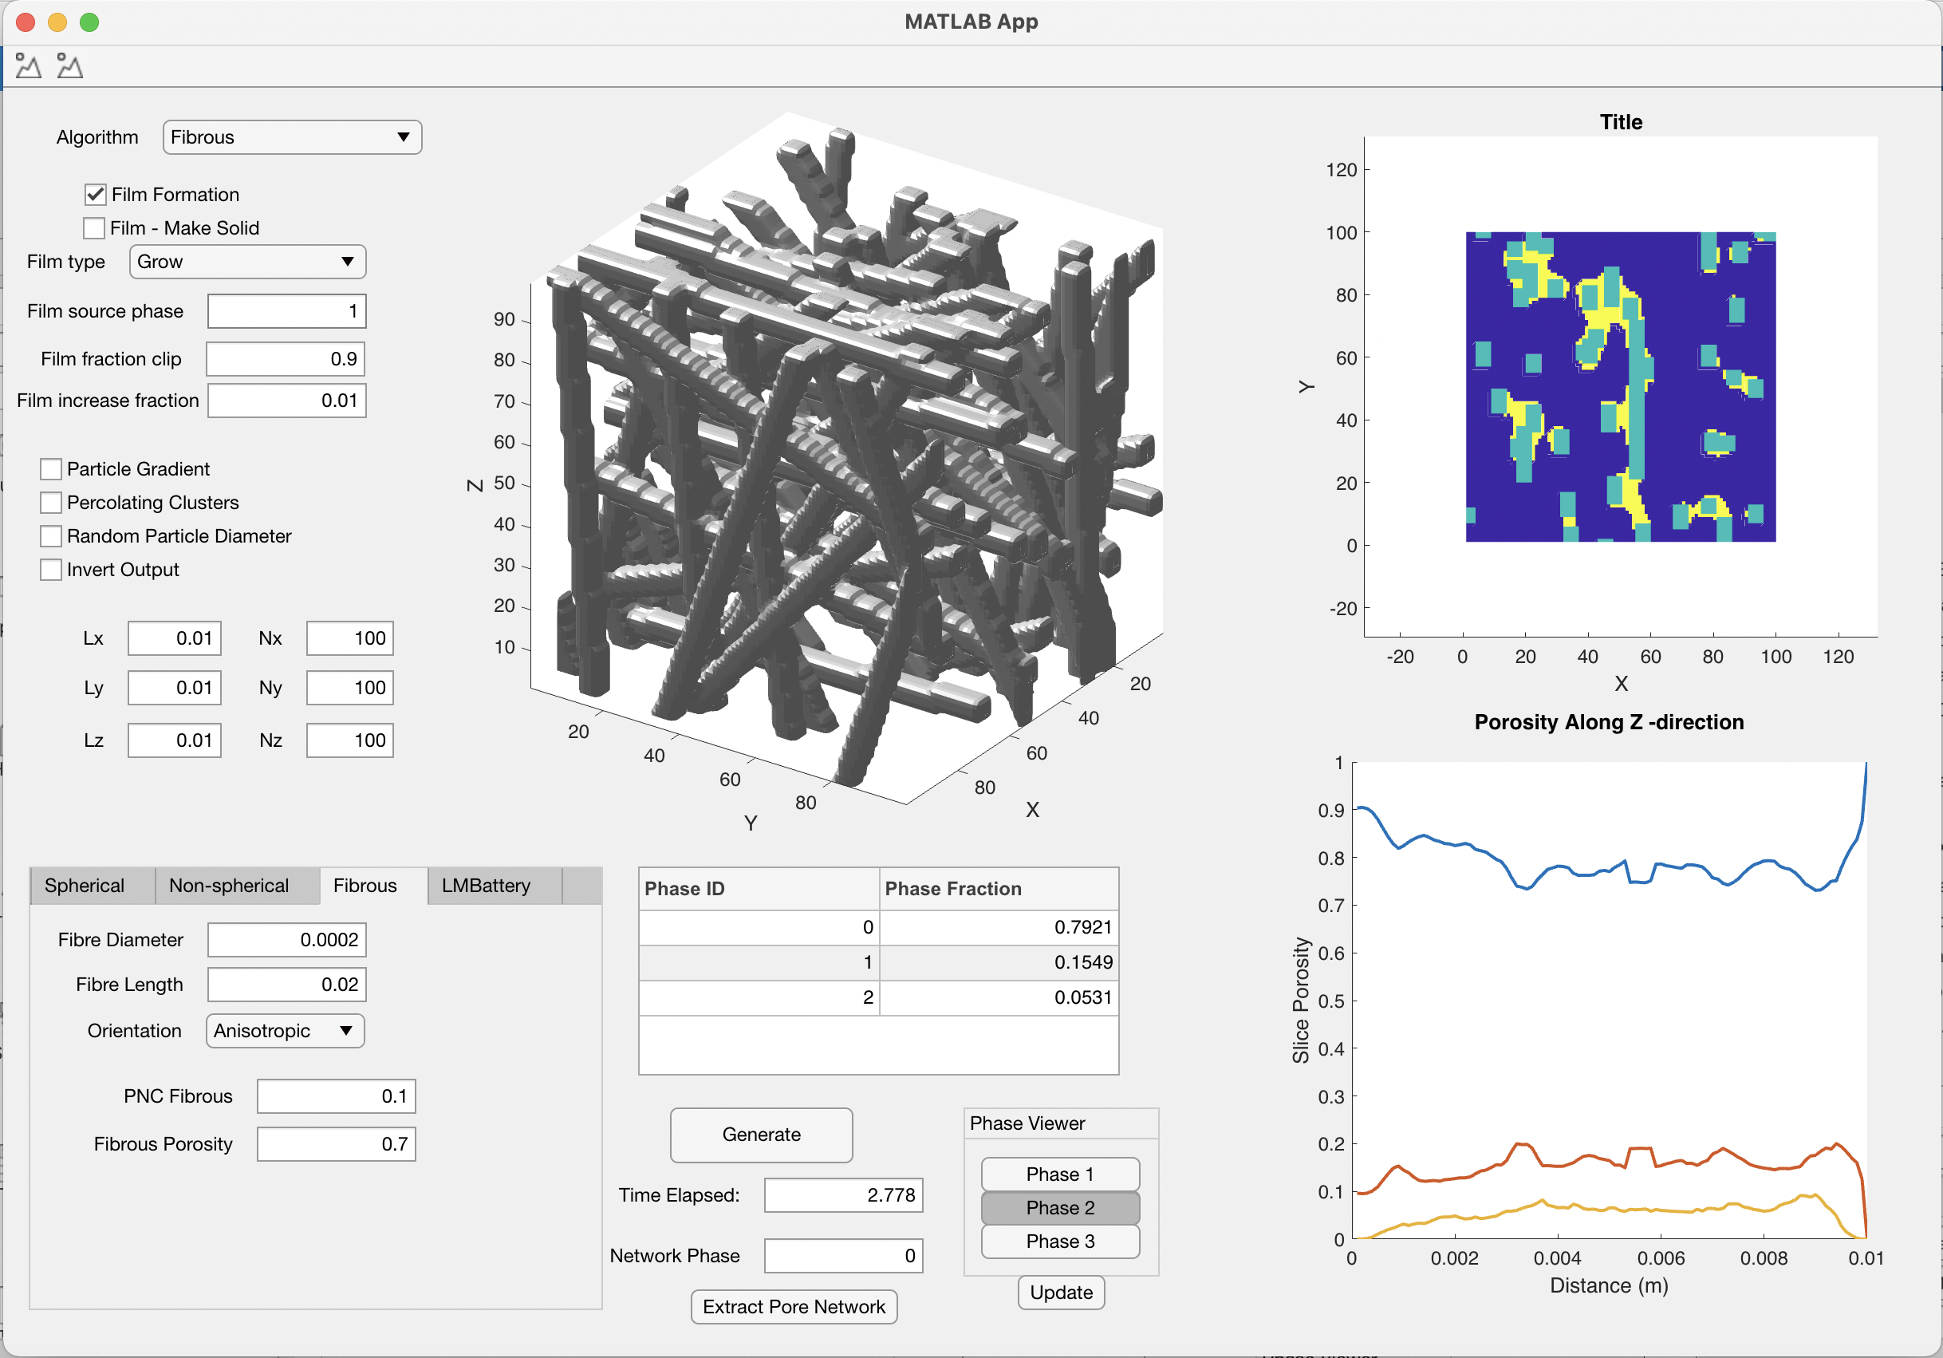The width and height of the screenshot is (1943, 1358).
Task: Toggle the Percolating Clusters option
Action: pyautogui.click(x=51, y=502)
